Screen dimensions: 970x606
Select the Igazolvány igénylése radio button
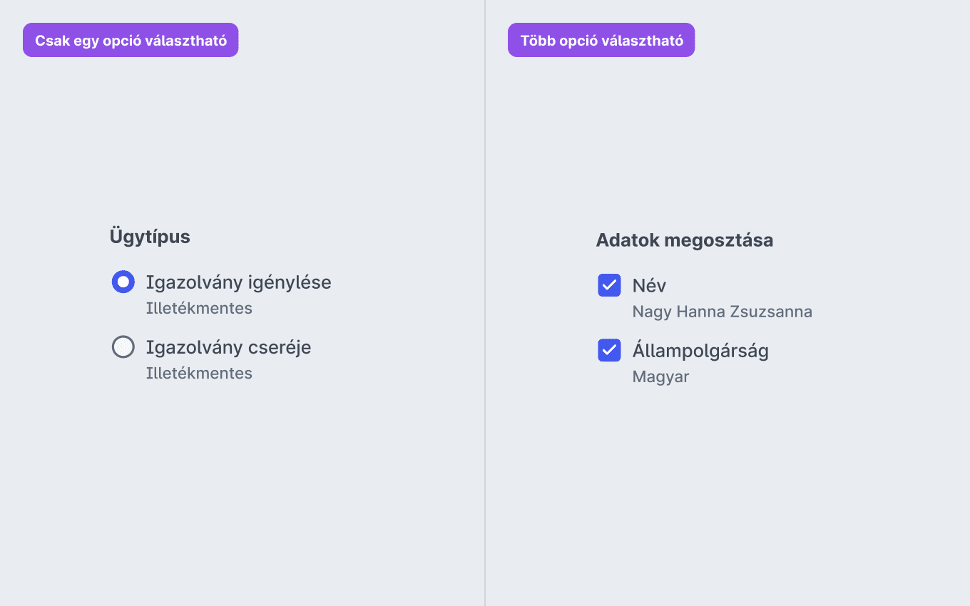coord(123,282)
